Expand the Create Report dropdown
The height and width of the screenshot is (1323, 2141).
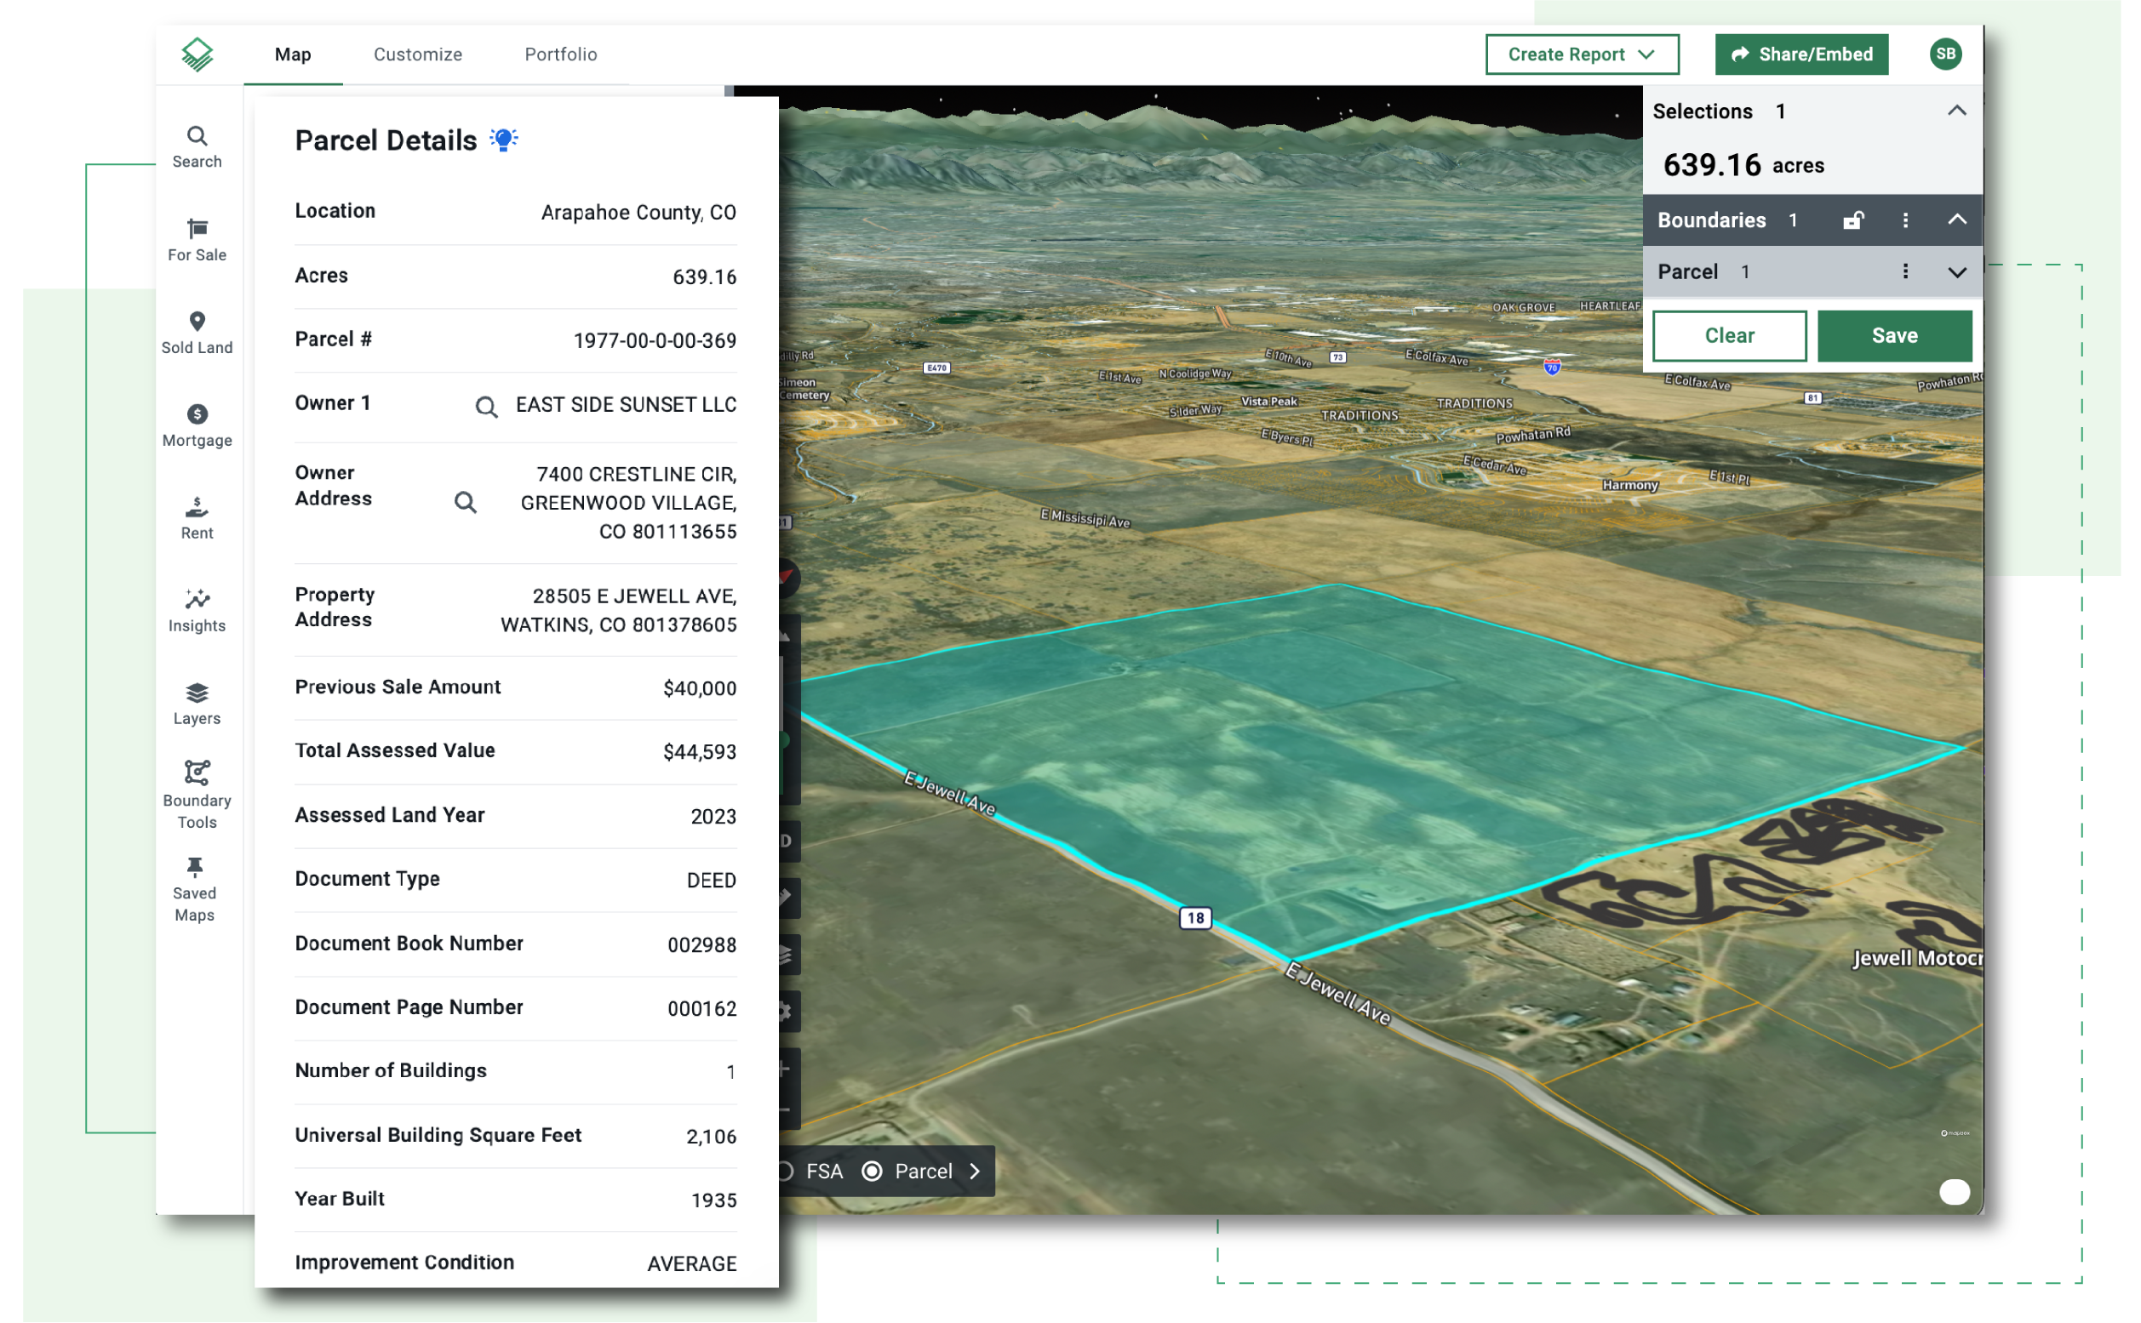click(1652, 54)
